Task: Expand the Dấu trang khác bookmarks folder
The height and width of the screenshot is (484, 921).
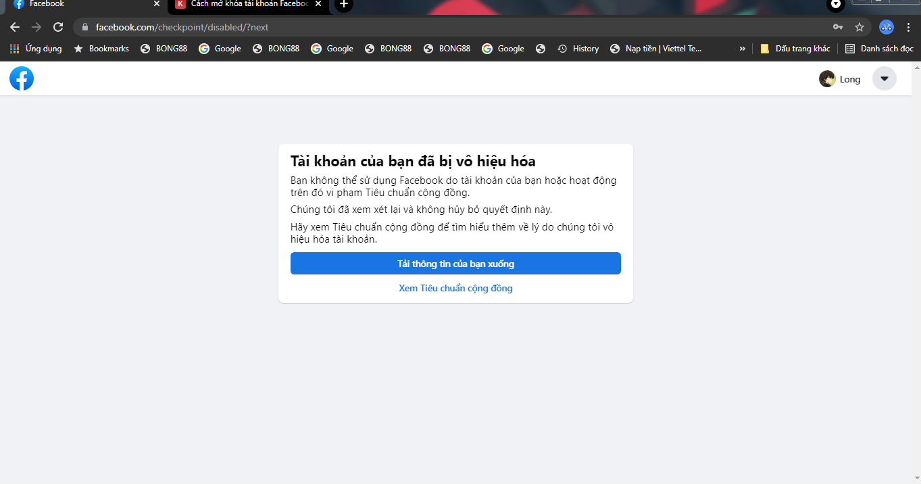Action: (795, 49)
